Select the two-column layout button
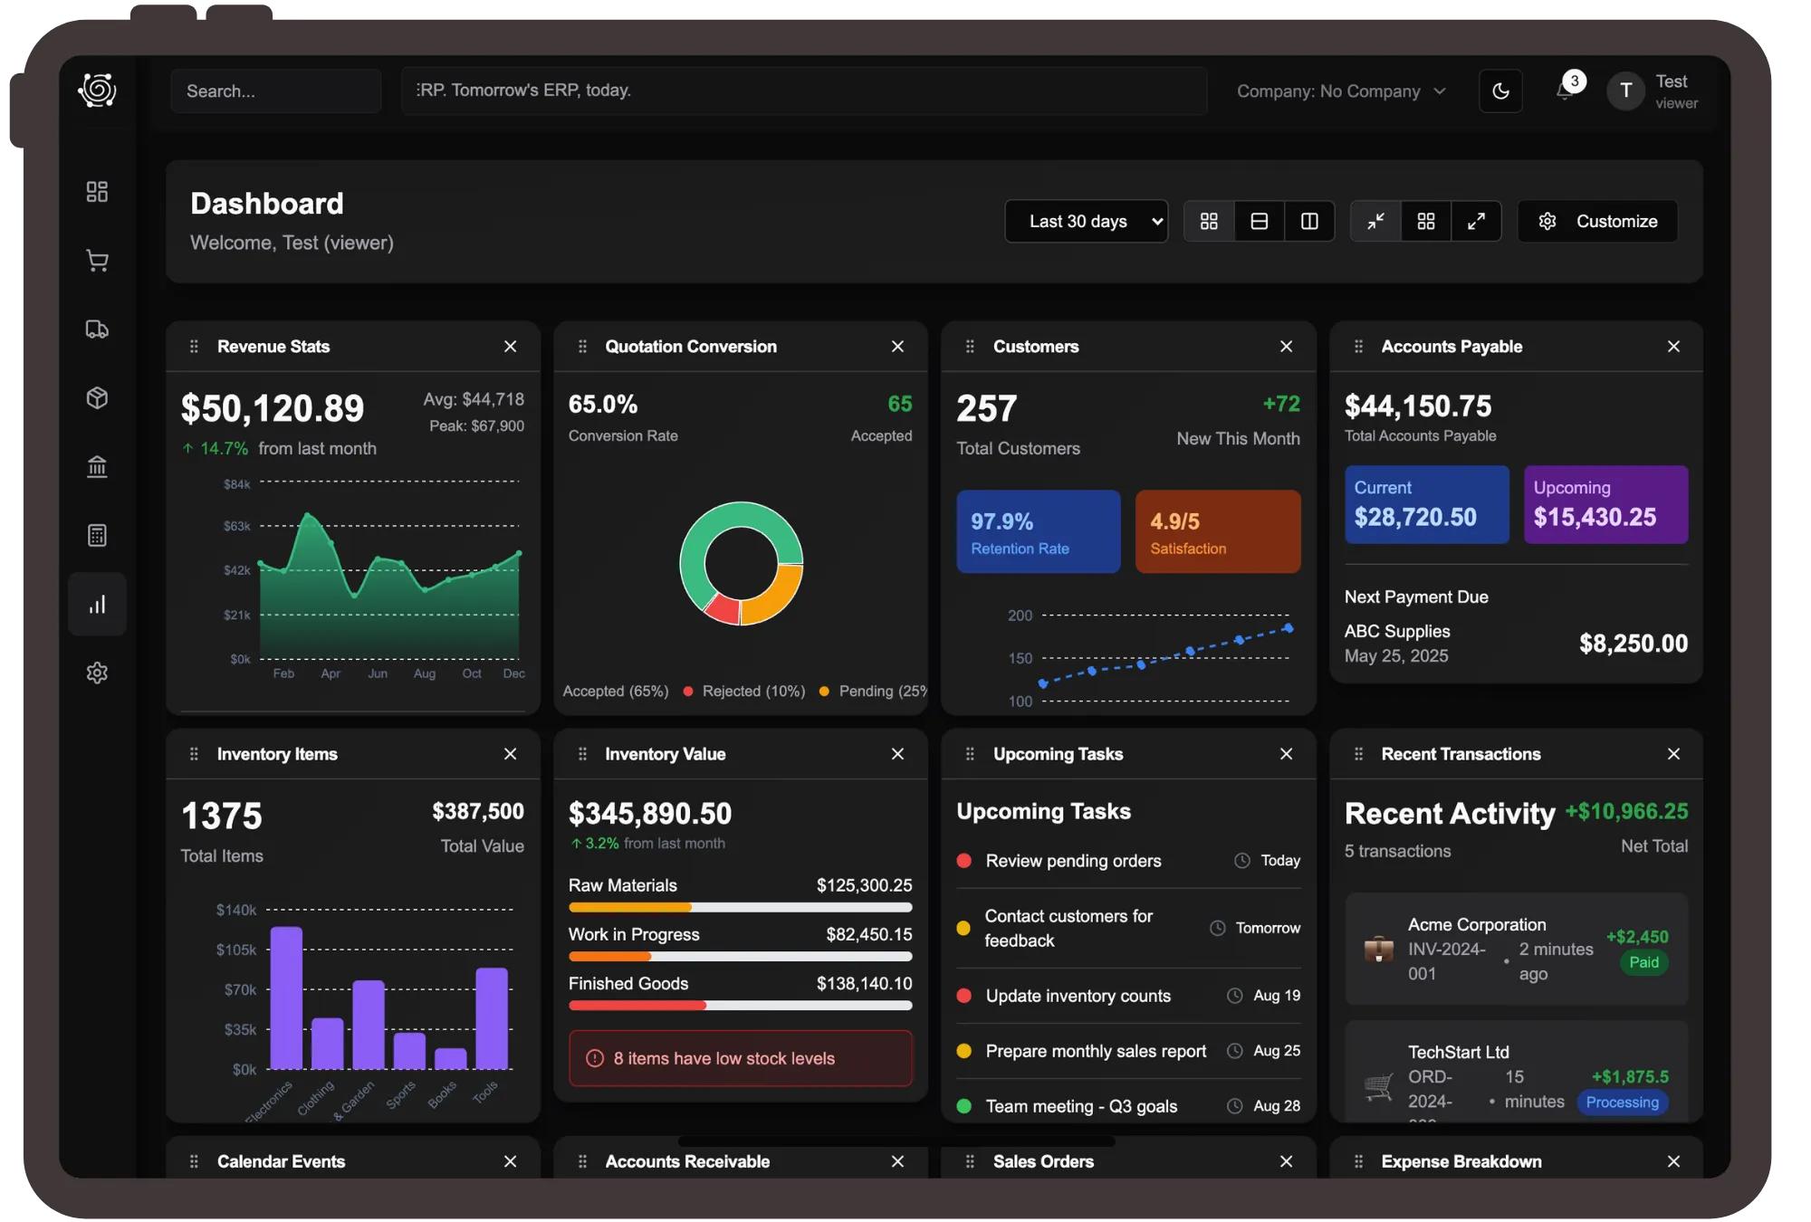This screenshot has height=1222, width=1811. 1309,221
